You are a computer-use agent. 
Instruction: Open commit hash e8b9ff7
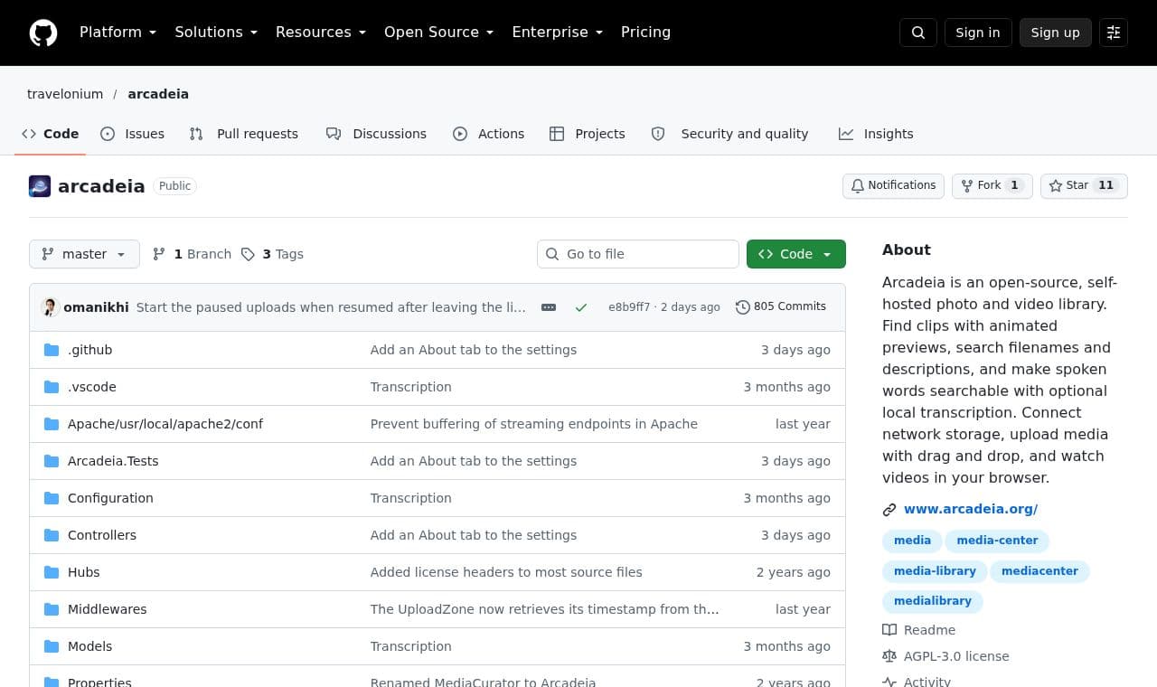coord(629,307)
